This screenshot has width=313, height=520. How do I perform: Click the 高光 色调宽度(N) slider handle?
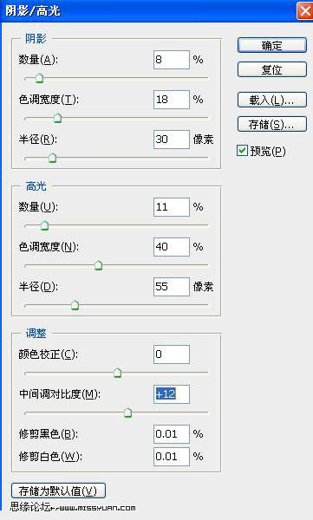coord(98,265)
